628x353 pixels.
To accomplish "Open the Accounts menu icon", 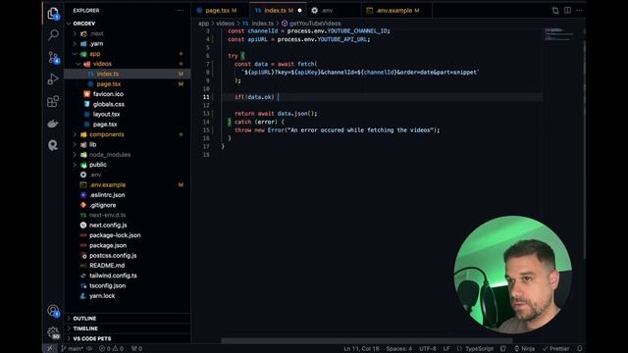I will [53, 311].
